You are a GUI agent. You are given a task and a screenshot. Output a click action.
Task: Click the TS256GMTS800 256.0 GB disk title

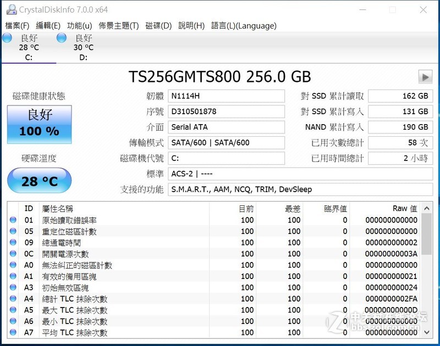[x=219, y=77]
